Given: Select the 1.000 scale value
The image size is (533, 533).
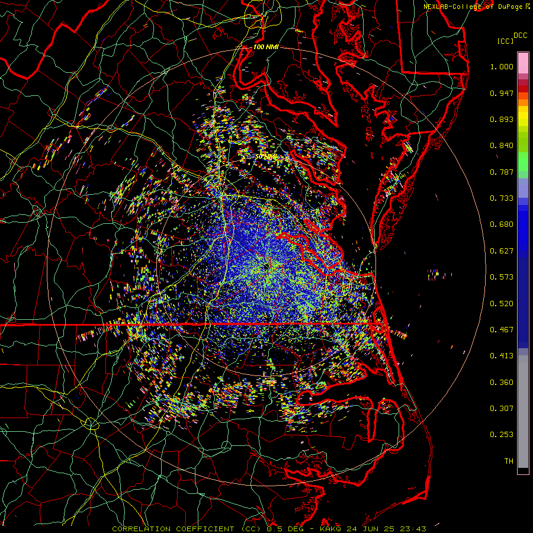Looking at the screenshot, I should (502, 66).
